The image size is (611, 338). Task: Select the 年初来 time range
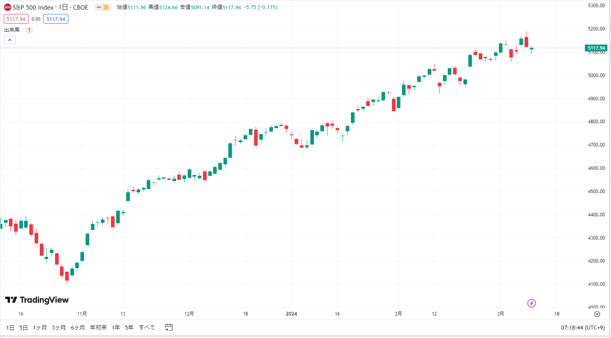tap(98, 328)
